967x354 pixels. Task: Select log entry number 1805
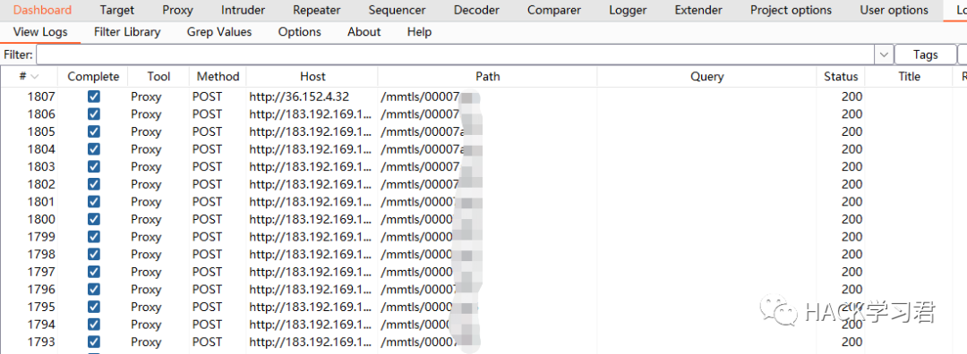coord(41,131)
